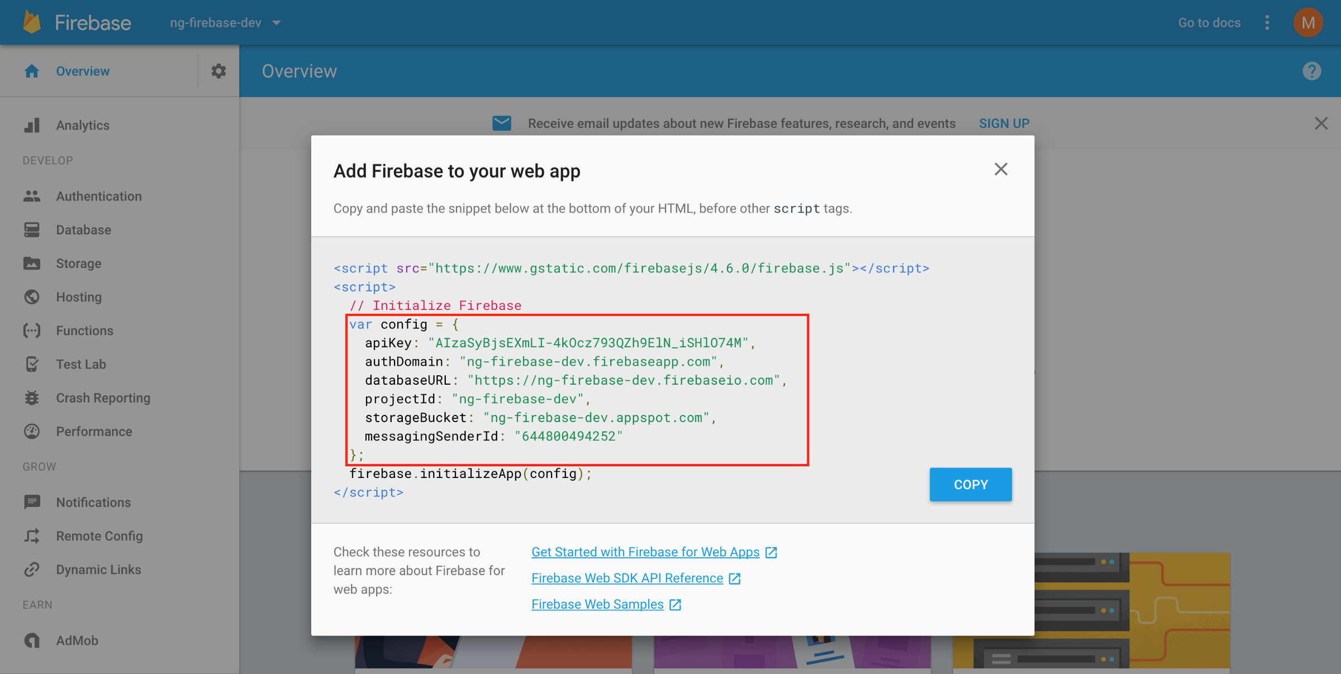Click the SIGN UP link
This screenshot has height=674, width=1341.
click(x=1004, y=123)
